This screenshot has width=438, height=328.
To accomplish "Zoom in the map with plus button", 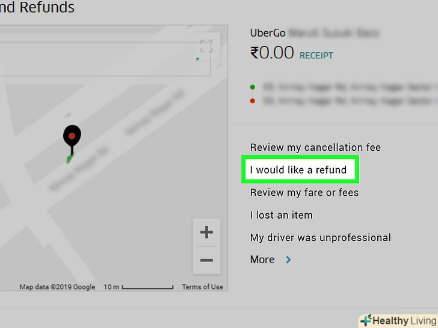I will [x=206, y=232].
